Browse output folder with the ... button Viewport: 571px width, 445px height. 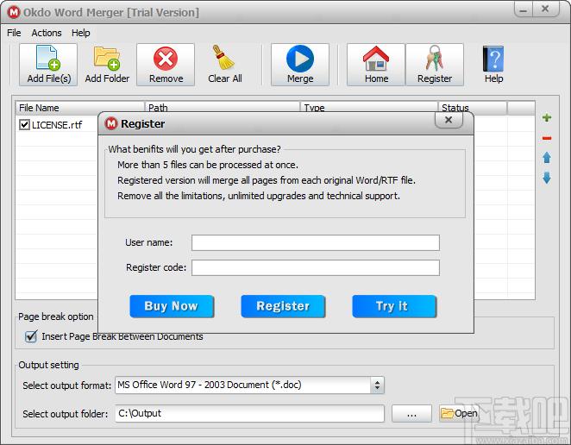tap(411, 414)
